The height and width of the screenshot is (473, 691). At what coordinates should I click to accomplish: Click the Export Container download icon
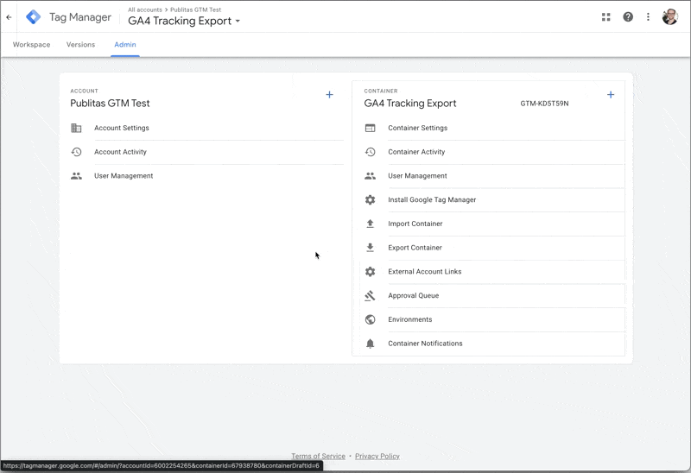pyautogui.click(x=371, y=248)
